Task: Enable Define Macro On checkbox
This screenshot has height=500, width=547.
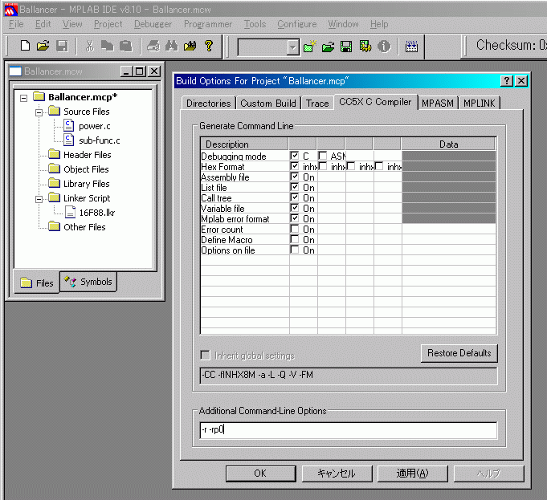Action: [x=295, y=239]
